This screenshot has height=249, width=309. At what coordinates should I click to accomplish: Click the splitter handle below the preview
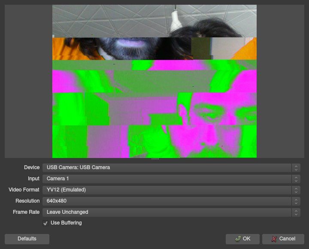155,159
